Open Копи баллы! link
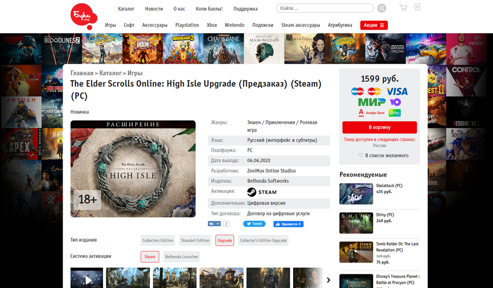493x288 pixels. 209,9
